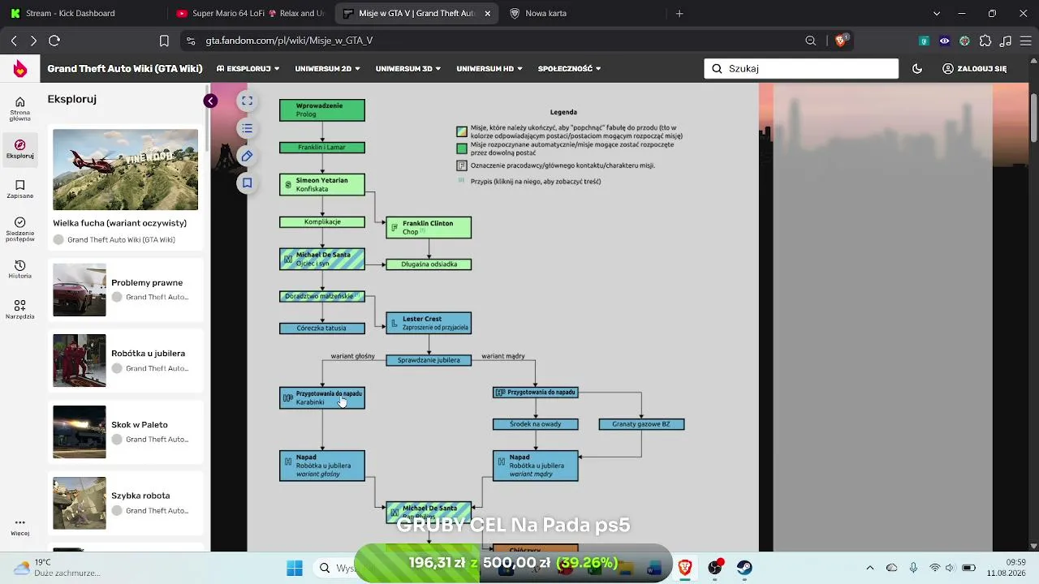Open the Robótka u jubilera sidebar article
Image resolution: width=1039 pixels, height=584 pixels.
(125, 361)
